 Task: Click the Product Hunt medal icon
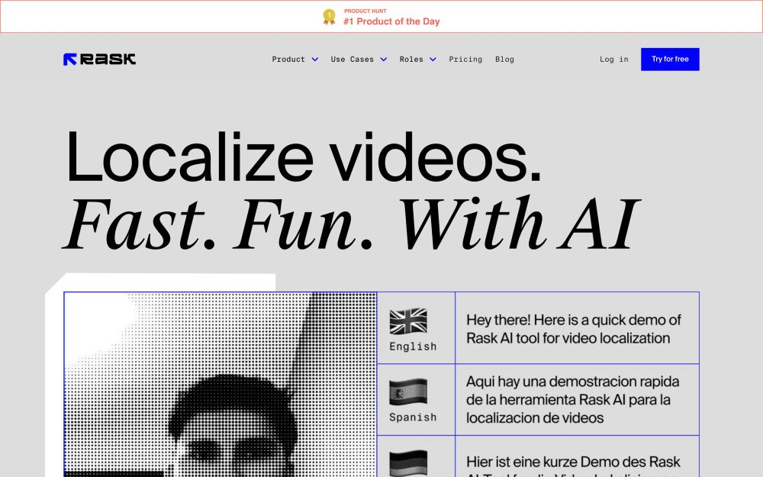click(329, 17)
